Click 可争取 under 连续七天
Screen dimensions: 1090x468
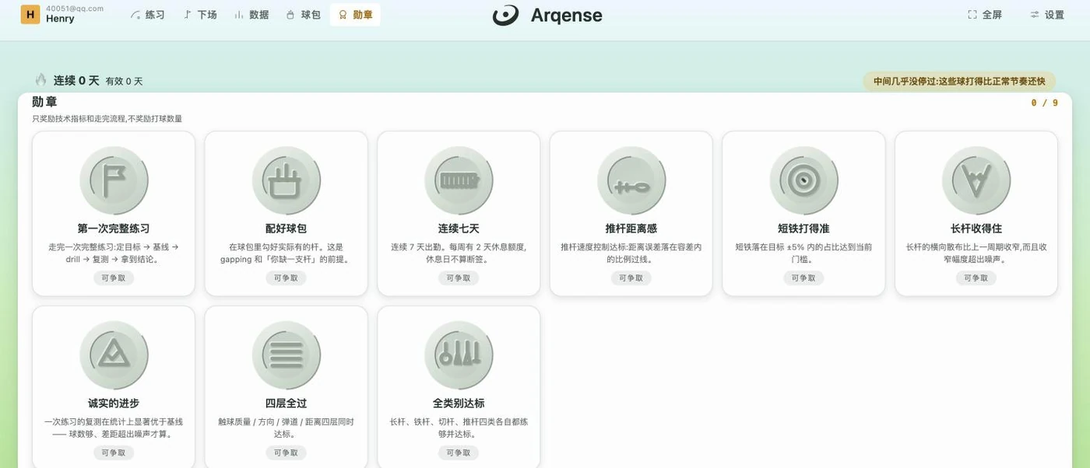click(x=459, y=278)
